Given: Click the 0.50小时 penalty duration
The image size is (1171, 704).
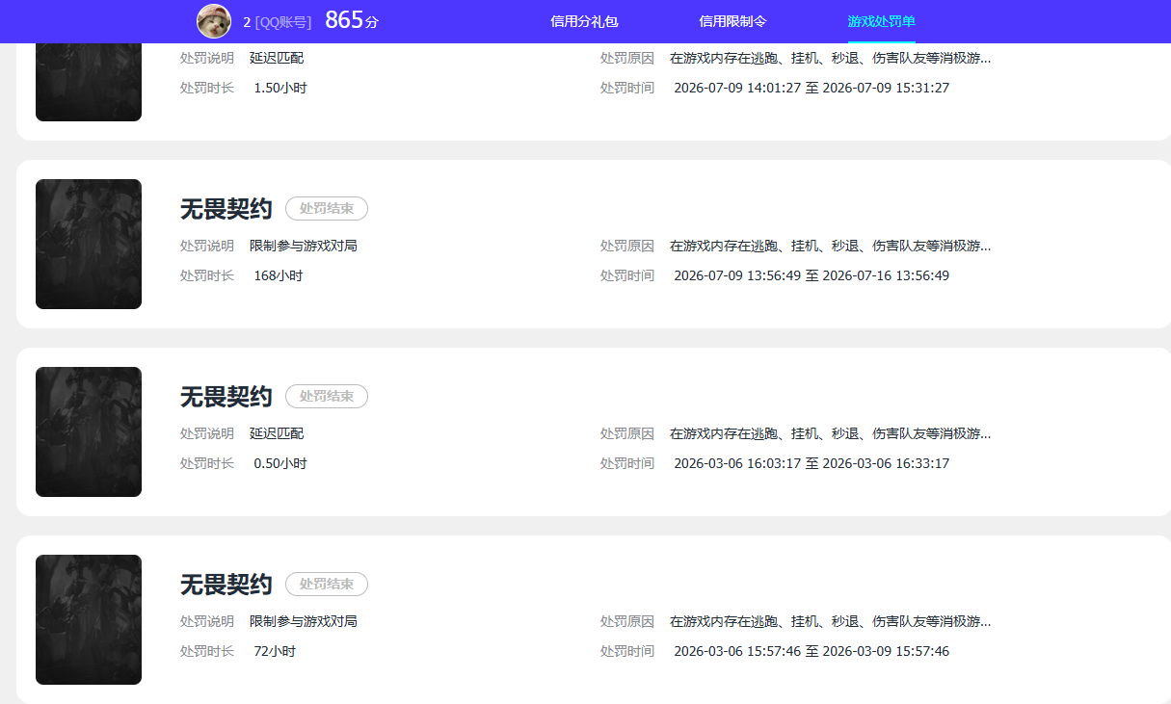Looking at the screenshot, I should [280, 463].
